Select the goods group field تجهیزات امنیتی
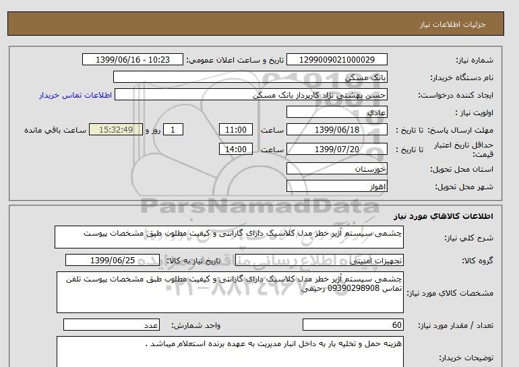Image resolution: width=519 pixels, height=367 pixels. tap(345, 261)
